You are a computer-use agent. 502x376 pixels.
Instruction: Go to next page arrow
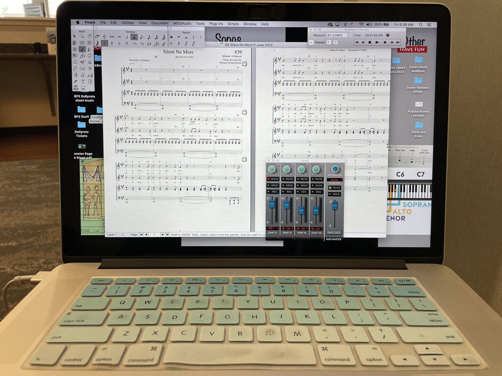(163, 235)
